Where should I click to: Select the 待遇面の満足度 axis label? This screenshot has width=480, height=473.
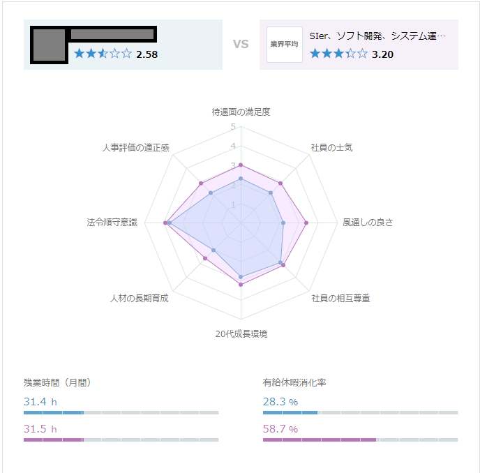pos(241,112)
